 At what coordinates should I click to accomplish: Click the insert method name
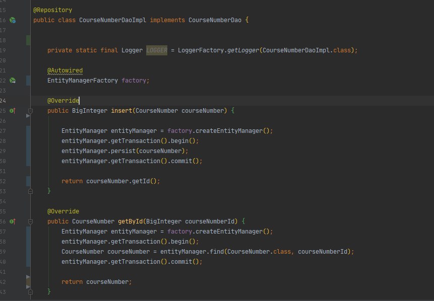coord(121,111)
